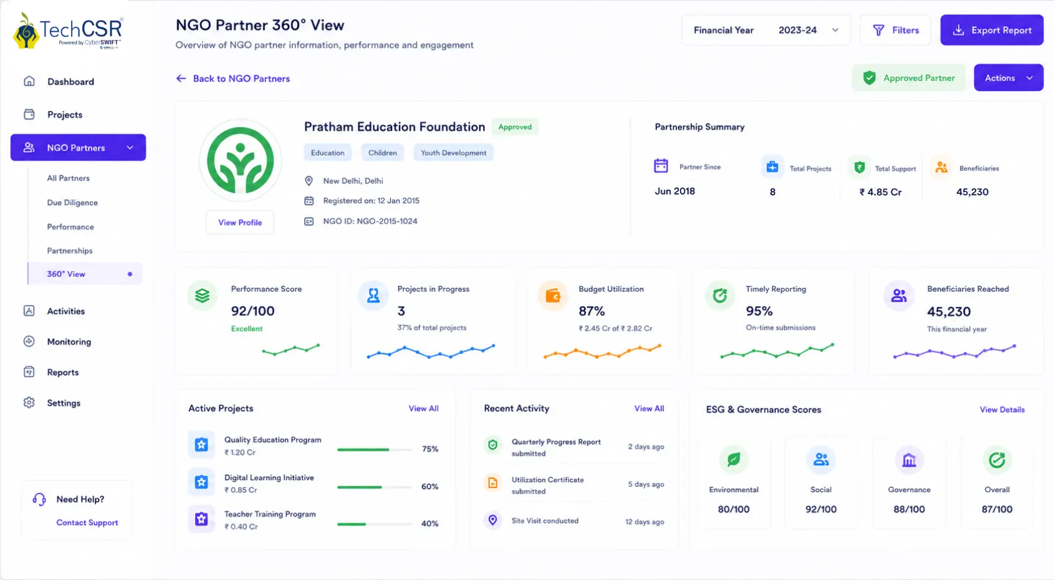This screenshot has height=580, width=1054.
Task: Click the Performance Score trend sparkline
Action: pos(291,349)
